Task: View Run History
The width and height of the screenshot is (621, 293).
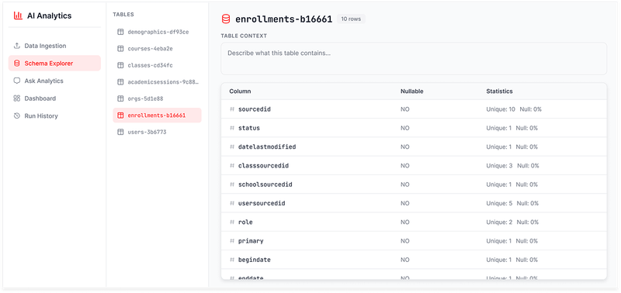Action: point(54,115)
